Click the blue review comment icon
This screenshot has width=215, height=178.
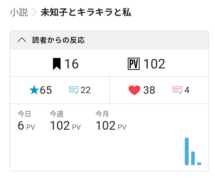point(74,90)
